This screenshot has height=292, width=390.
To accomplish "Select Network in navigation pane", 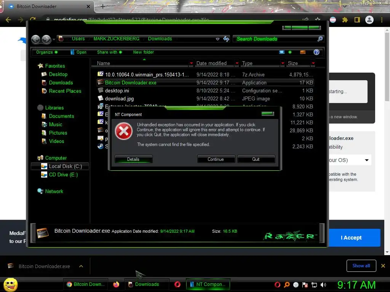I will point(54,192).
